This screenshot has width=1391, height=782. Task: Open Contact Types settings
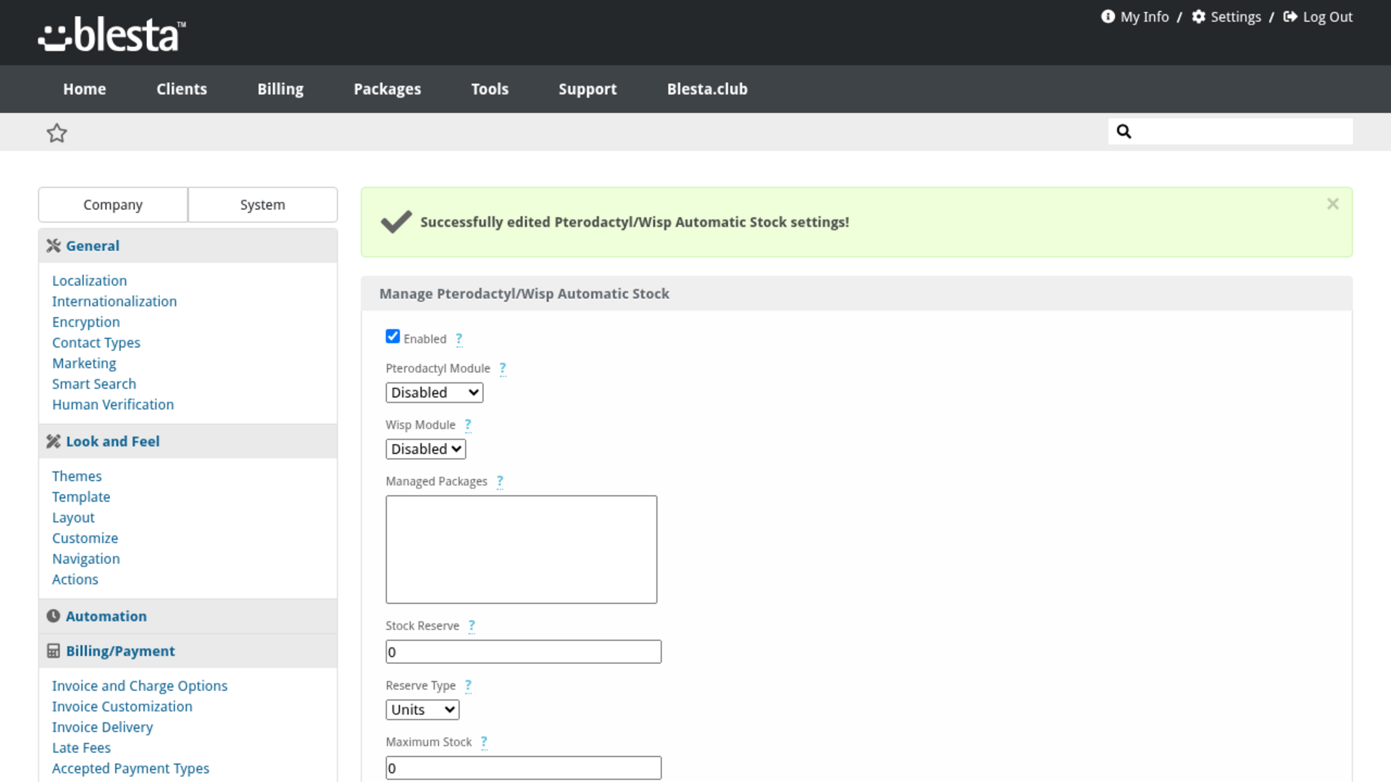(96, 342)
